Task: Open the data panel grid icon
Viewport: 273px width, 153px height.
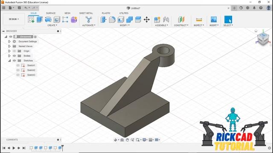Action: click(4, 8)
